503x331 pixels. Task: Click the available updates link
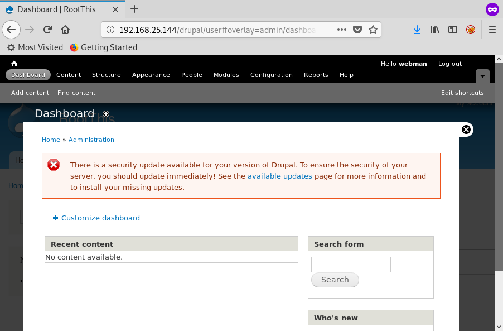(x=279, y=176)
